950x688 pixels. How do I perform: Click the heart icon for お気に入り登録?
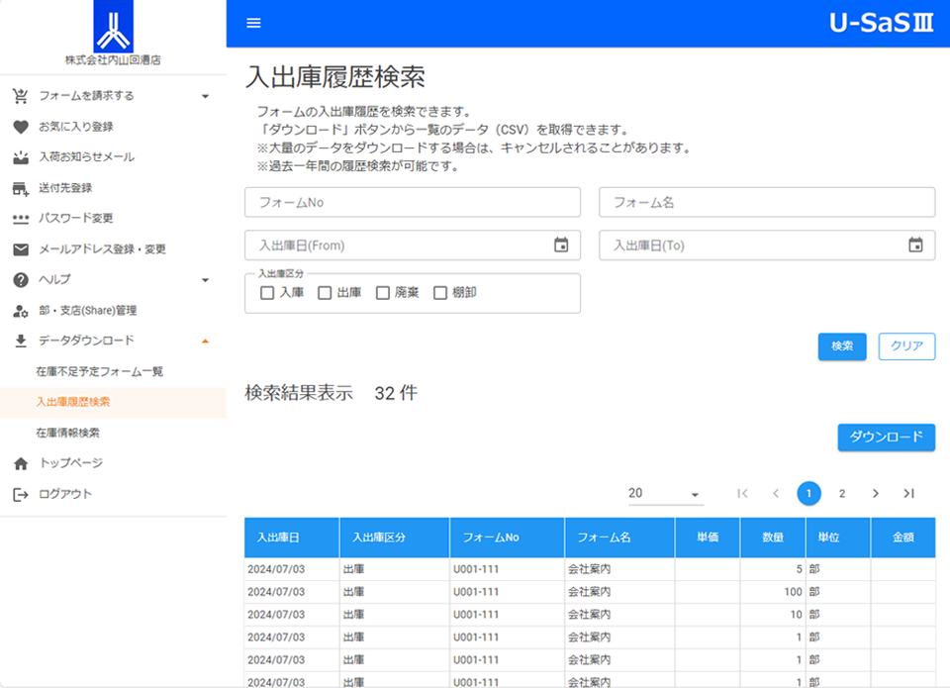tap(21, 127)
